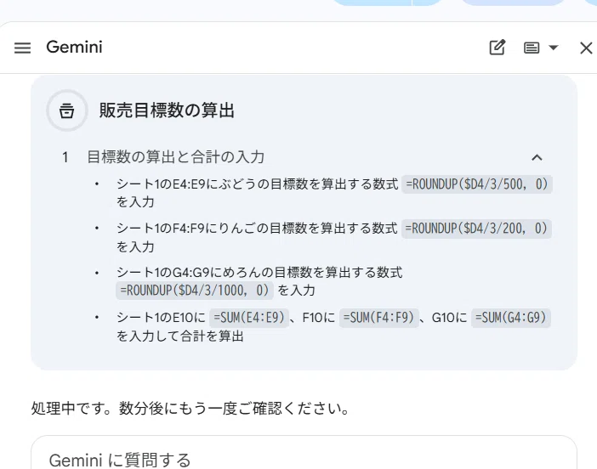Open the dropdown arrow beside view icon

click(554, 48)
